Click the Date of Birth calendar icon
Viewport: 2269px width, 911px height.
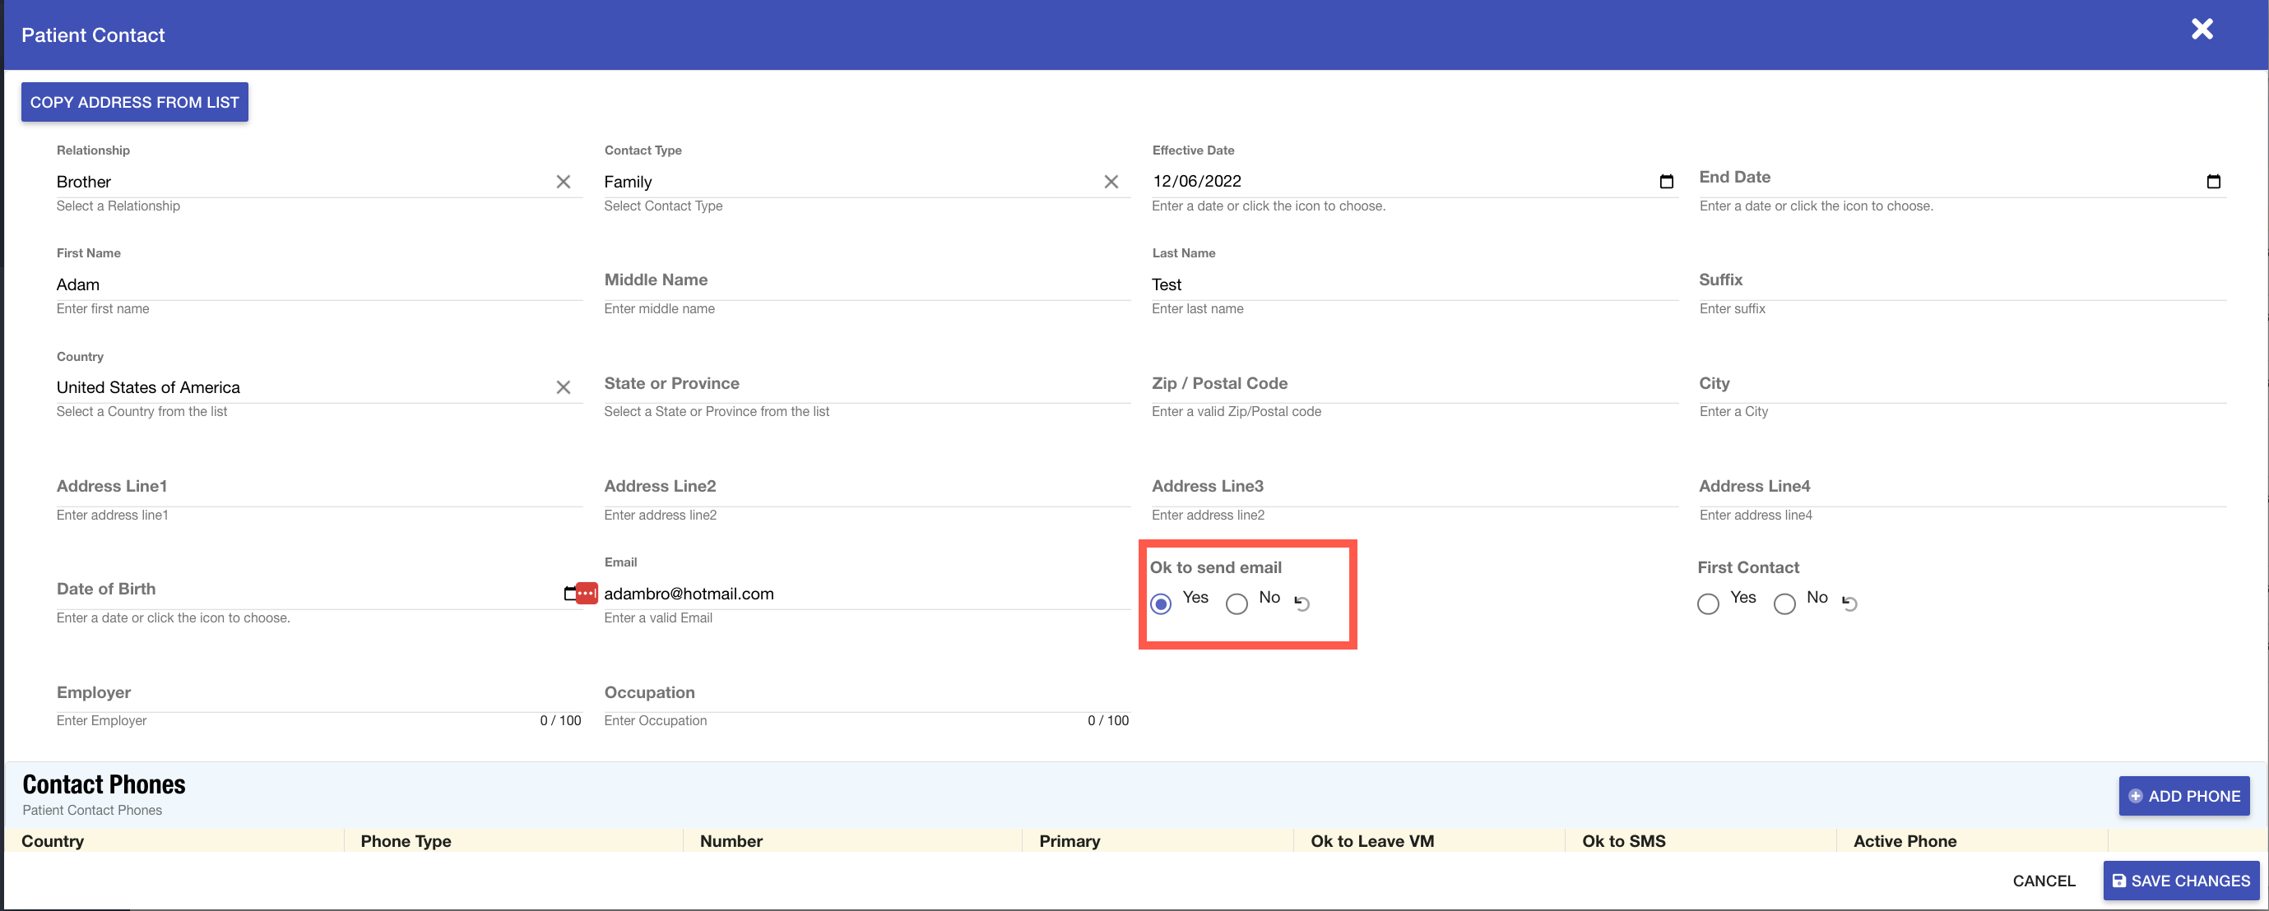(569, 594)
